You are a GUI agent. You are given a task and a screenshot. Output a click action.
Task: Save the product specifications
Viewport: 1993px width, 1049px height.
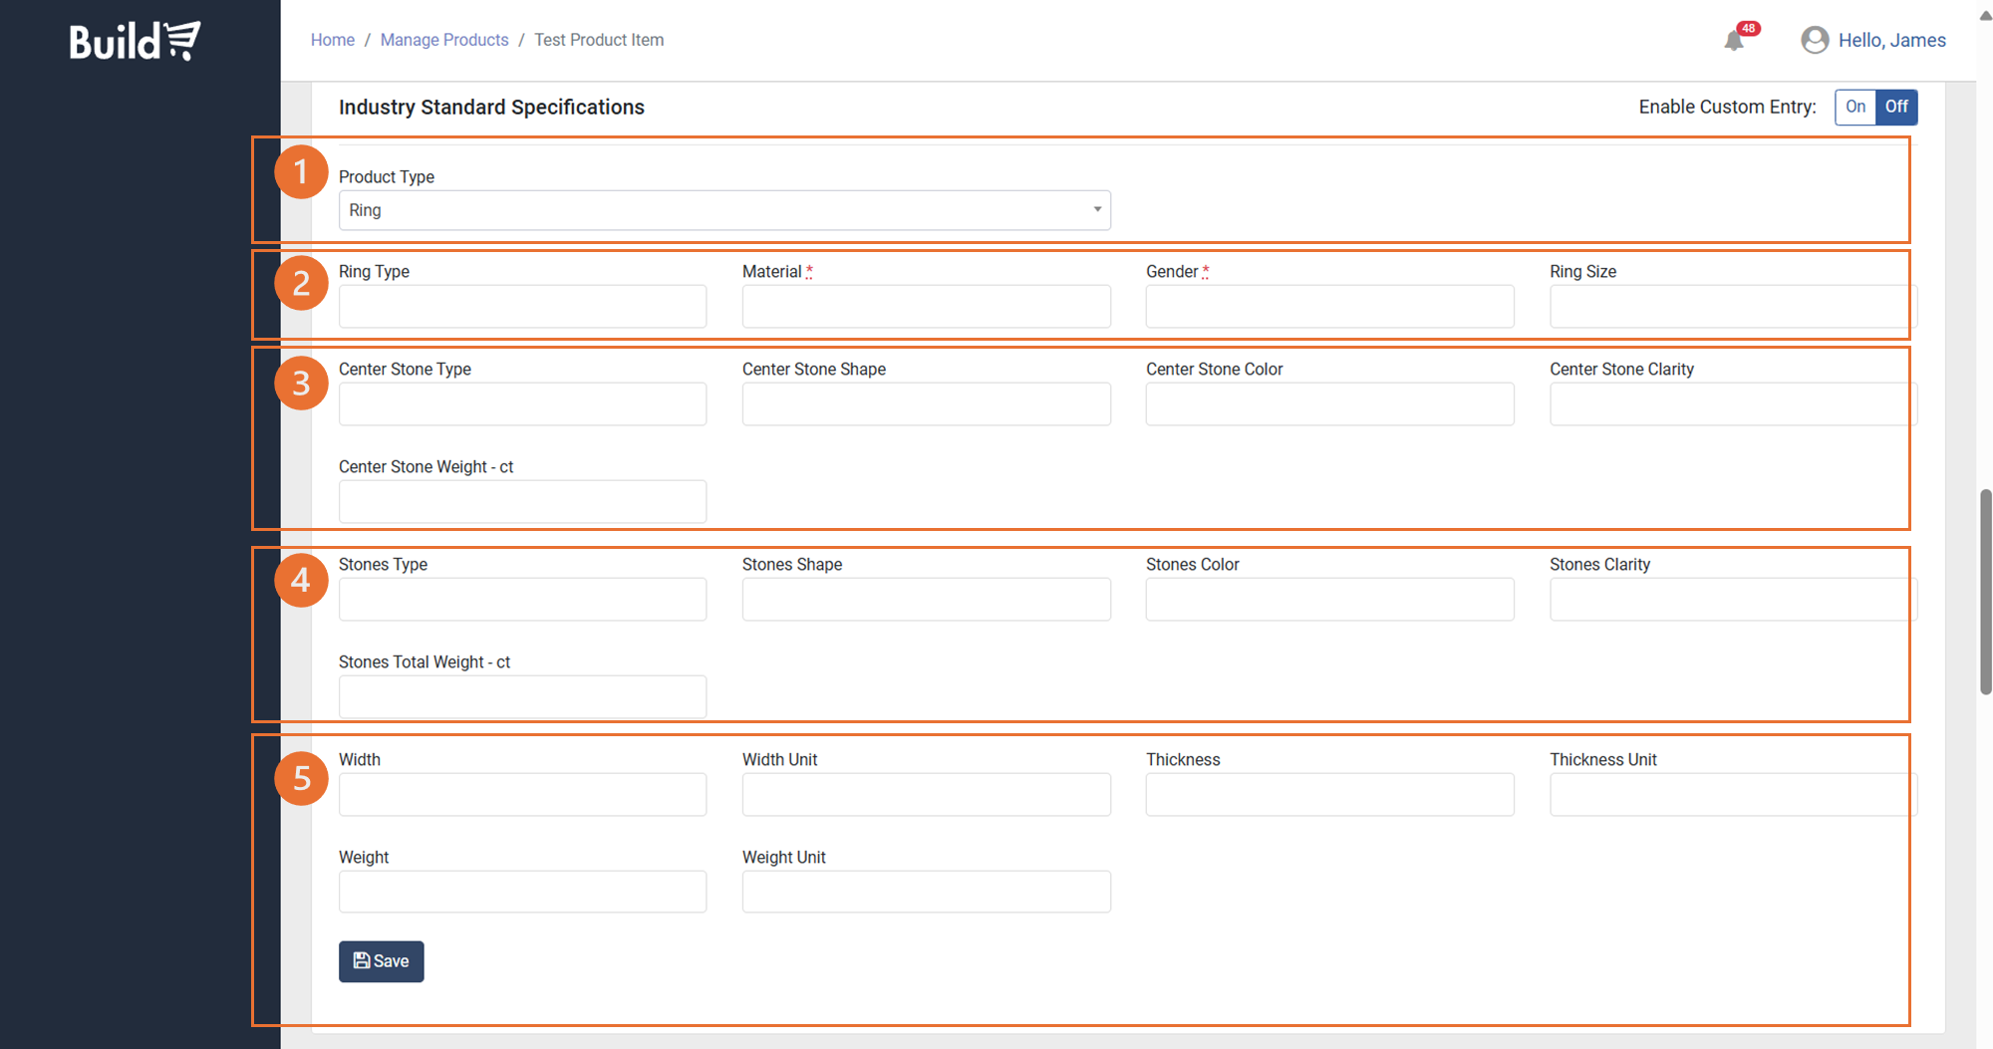point(381,961)
